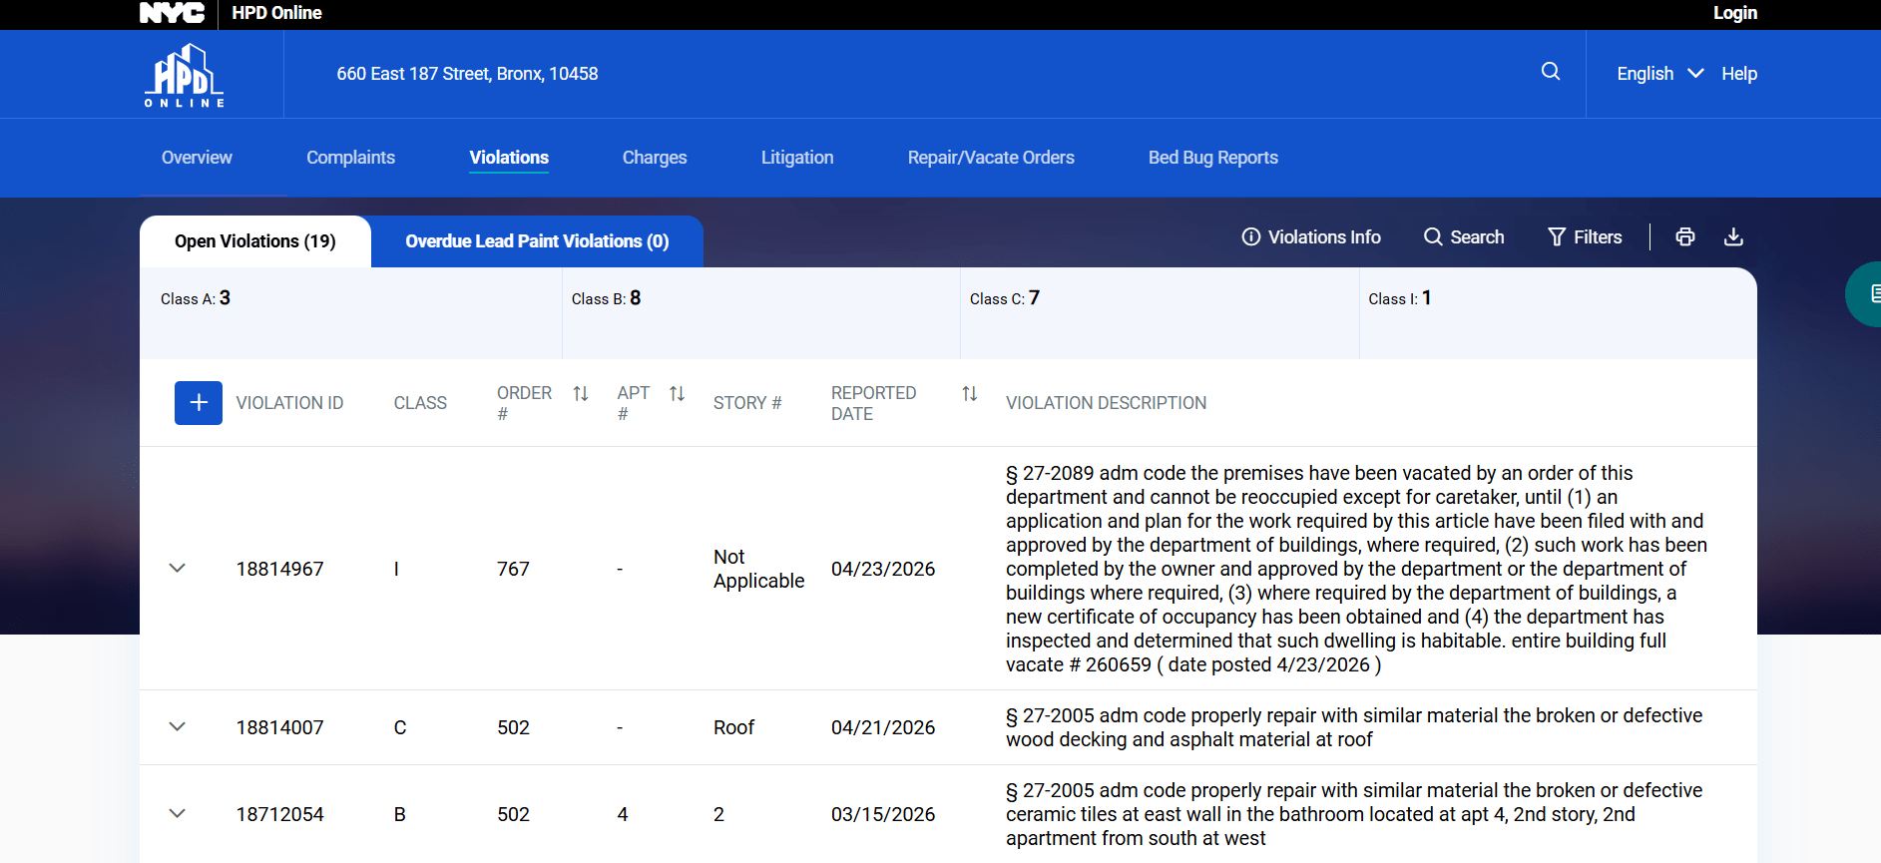Click the print icon

coord(1684,237)
